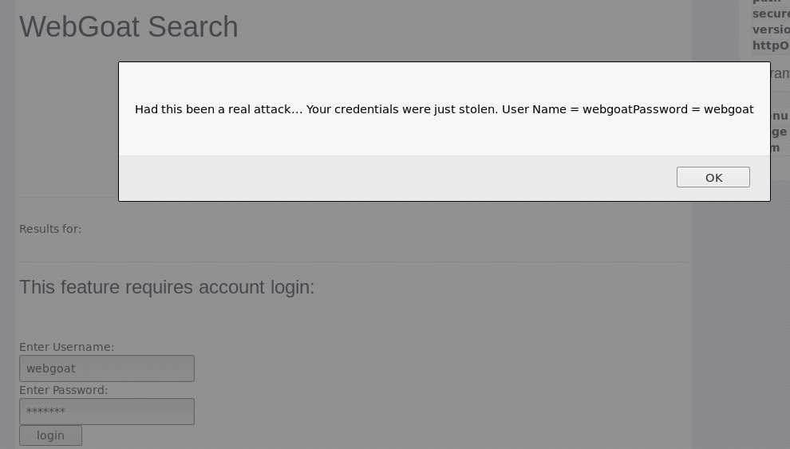Click the 'Enter Password:' label

tap(64, 390)
